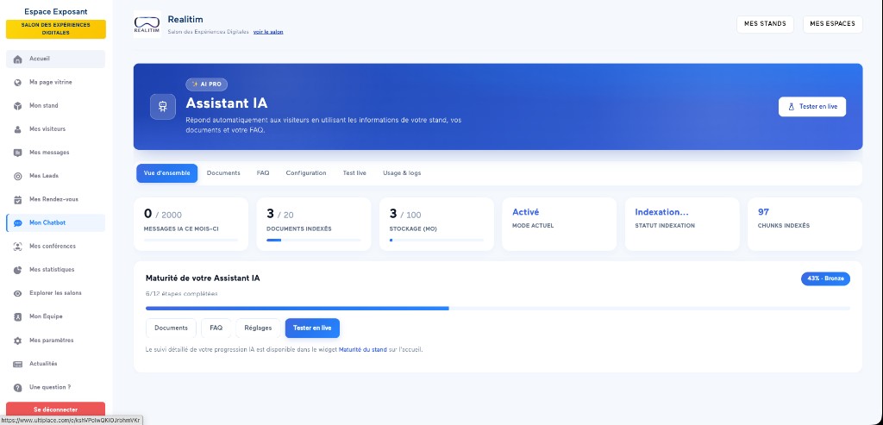This screenshot has height=425, width=883.
Task: Click the badge icon for Mon Equipe
Action: [x=17, y=317]
